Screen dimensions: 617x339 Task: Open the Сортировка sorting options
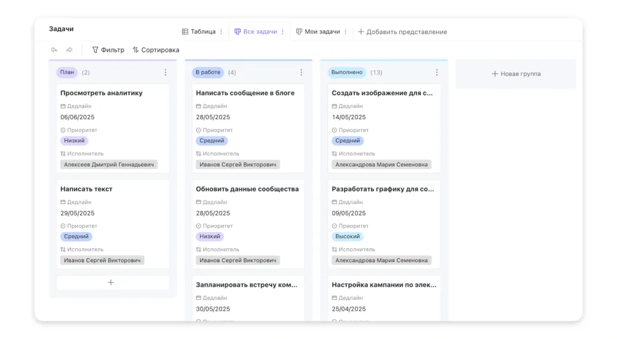click(x=156, y=50)
